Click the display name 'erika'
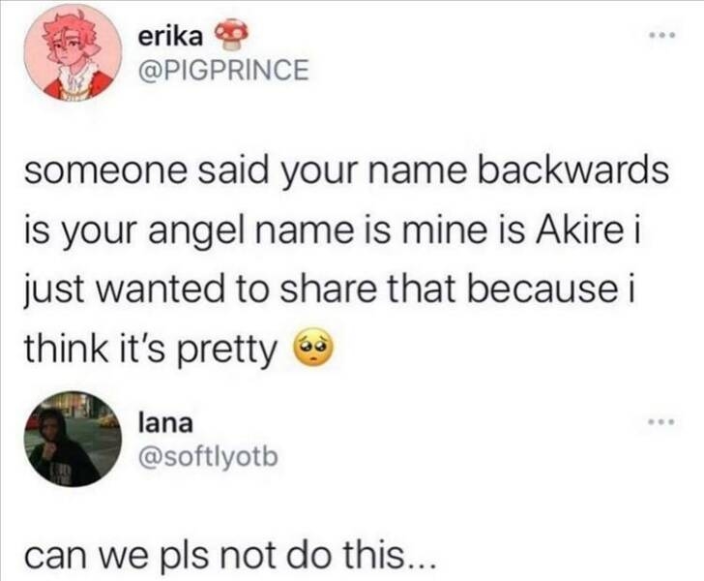The image size is (704, 581). 170,38
